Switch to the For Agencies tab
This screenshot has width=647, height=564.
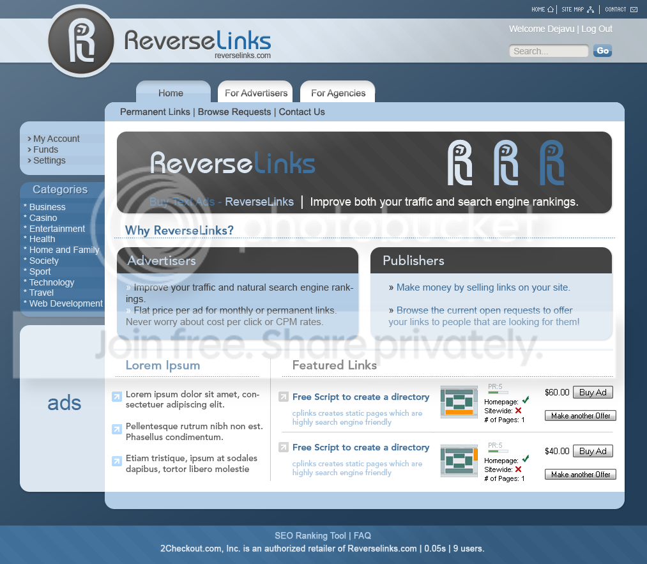click(337, 93)
